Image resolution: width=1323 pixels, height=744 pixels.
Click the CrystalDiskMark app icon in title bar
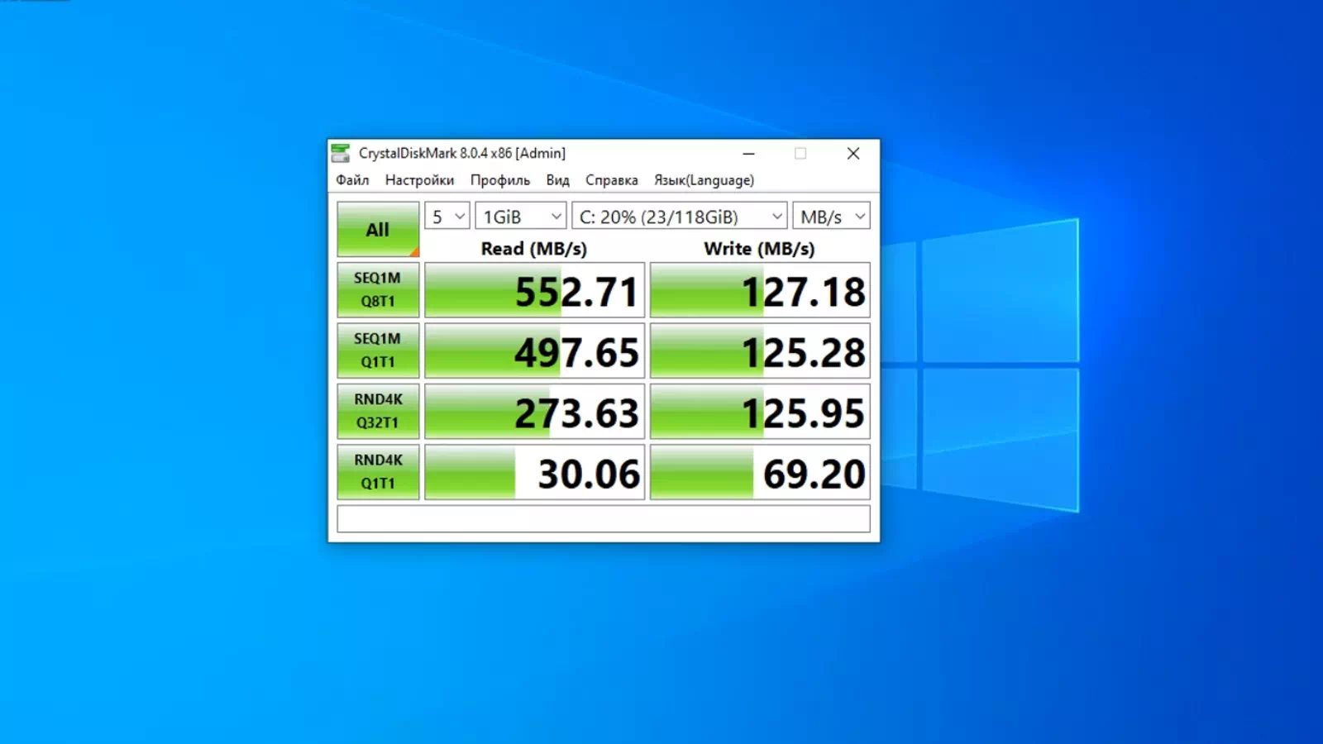pos(340,153)
